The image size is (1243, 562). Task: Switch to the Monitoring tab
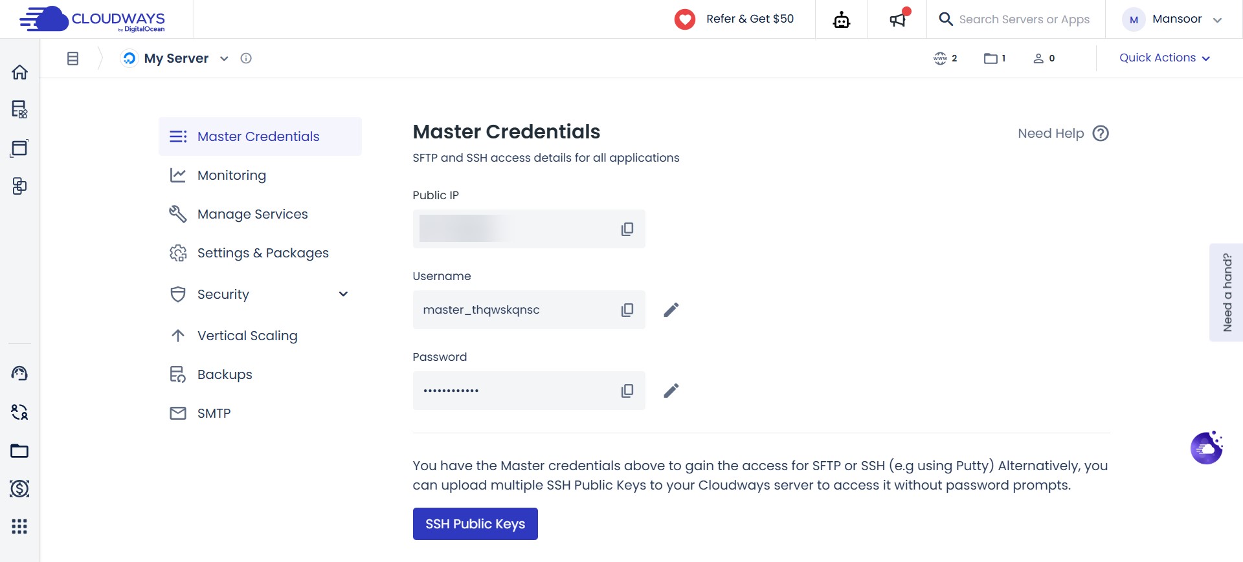click(231, 175)
